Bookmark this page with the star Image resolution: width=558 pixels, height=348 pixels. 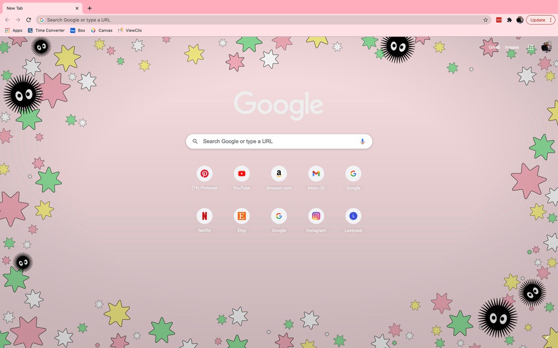[485, 20]
